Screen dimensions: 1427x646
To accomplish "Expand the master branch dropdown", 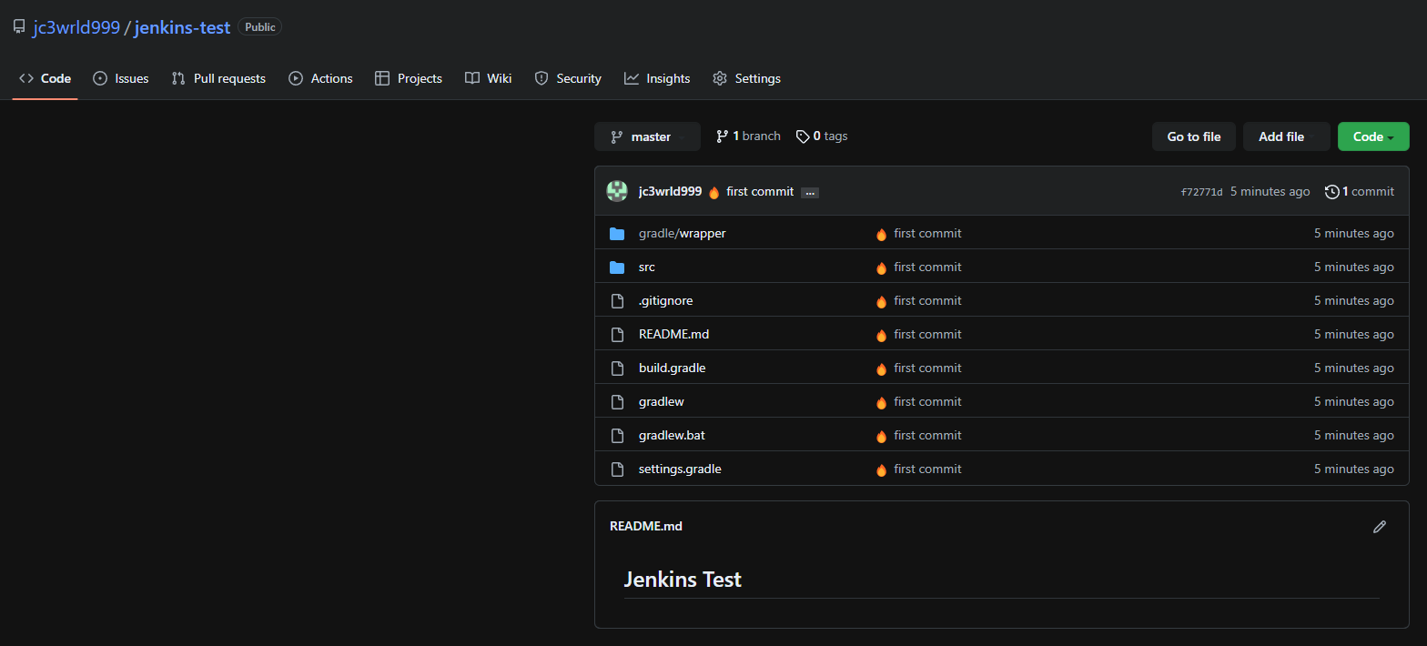I will coord(647,136).
